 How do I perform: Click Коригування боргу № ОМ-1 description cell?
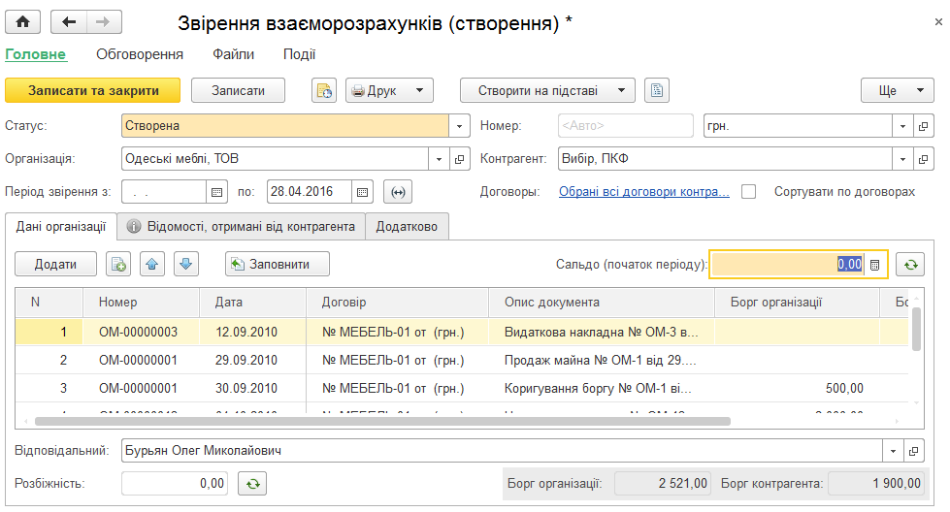click(x=601, y=389)
